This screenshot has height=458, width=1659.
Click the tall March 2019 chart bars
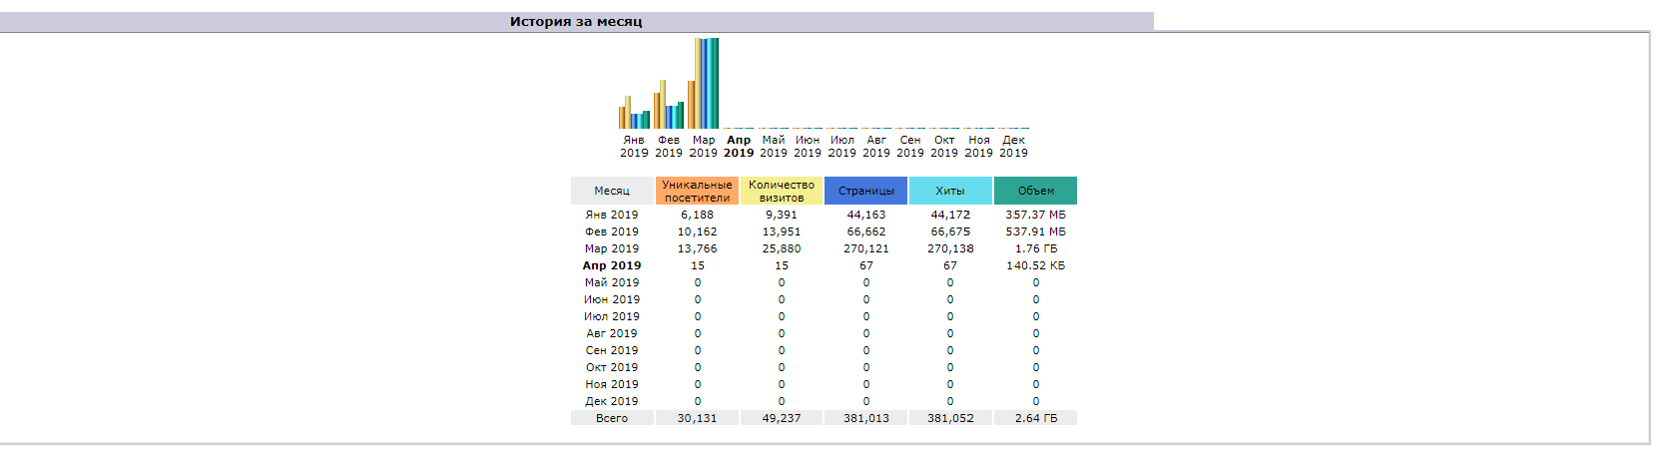(706, 84)
